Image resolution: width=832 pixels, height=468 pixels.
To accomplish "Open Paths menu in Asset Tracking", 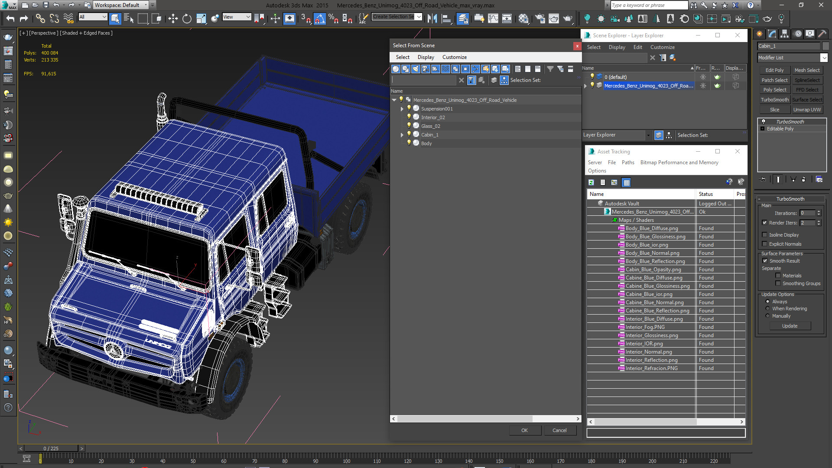I will tap(627, 162).
